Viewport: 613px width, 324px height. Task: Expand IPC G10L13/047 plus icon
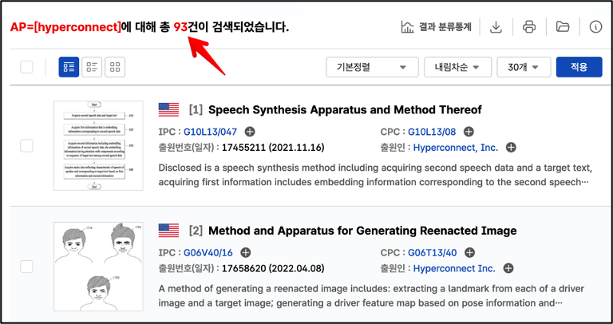[249, 132]
